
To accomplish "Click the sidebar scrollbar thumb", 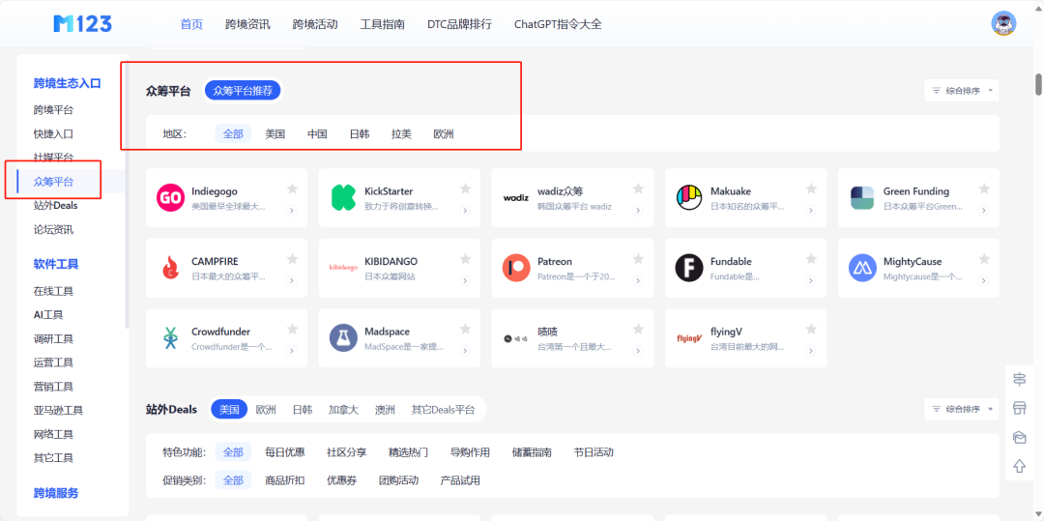I will 127,193.
